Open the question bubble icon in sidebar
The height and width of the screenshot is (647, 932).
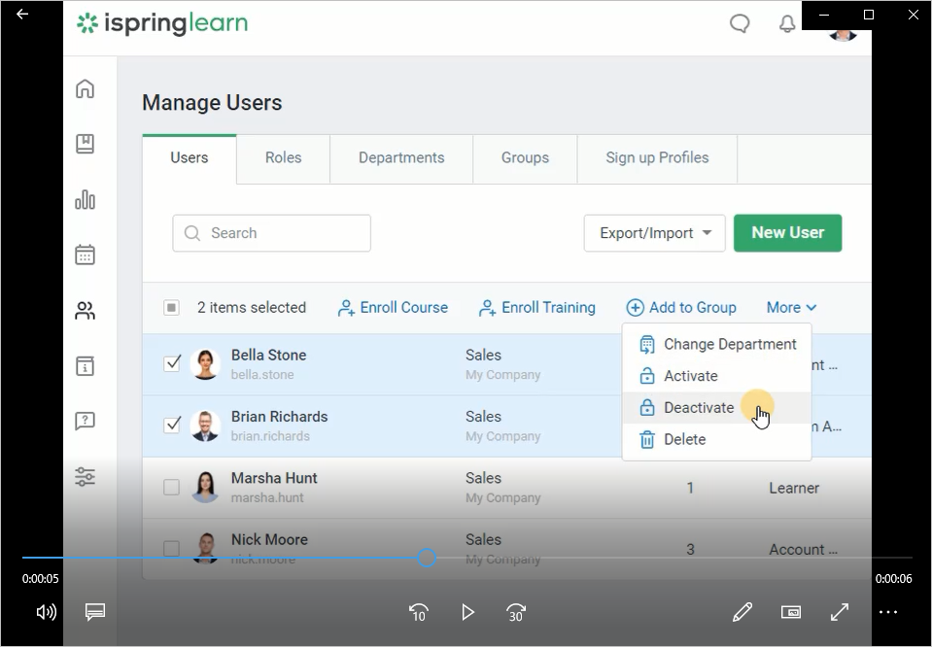coord(85,421)
